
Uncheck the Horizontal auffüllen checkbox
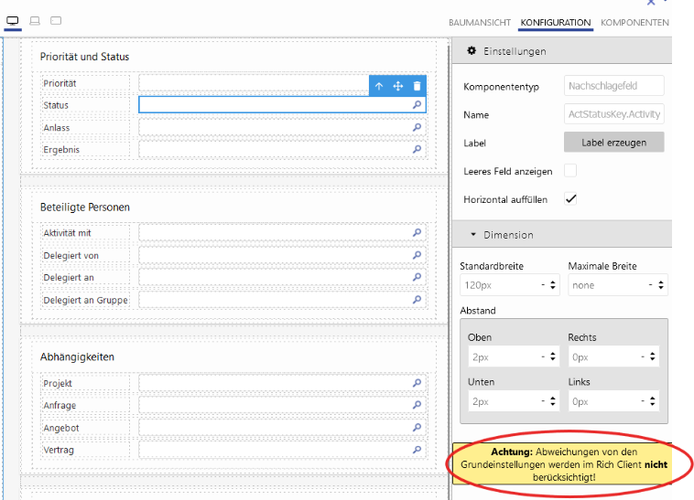[570, 199]
